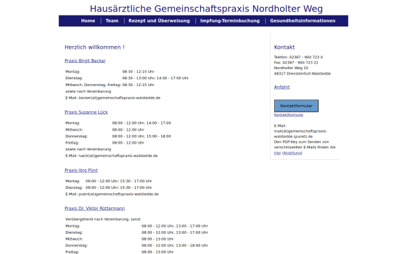Image resolution: width=407 pixels, height=254 pixels.
Task: Click the Herzlich willkommen heading
Action: [94, 47]
